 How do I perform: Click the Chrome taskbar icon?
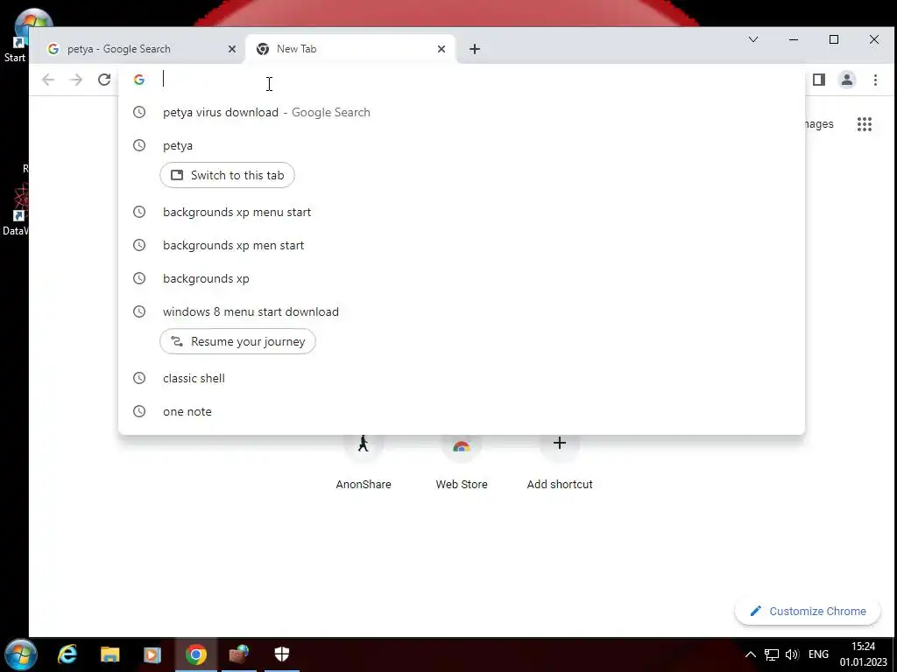(x=195, y=654)
